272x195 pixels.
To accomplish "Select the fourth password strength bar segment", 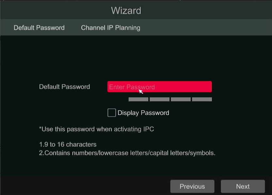I will 202,99.
